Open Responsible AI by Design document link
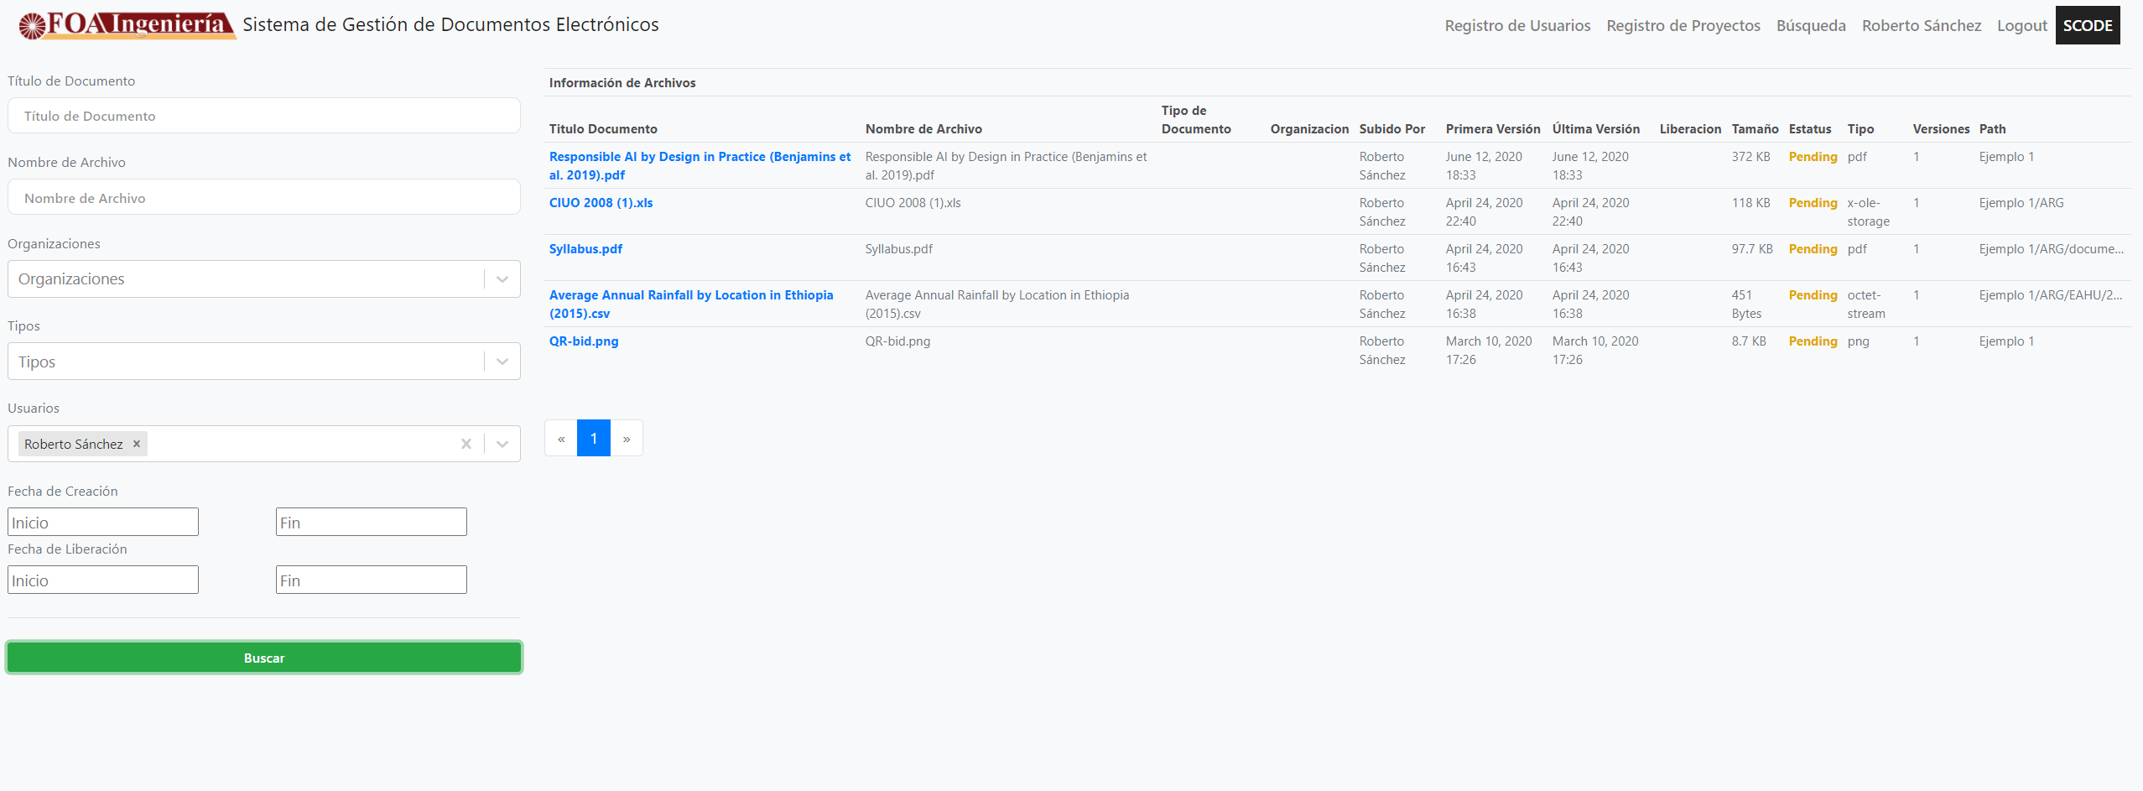Screen dimensions: 2143x791 pos(700,166)
